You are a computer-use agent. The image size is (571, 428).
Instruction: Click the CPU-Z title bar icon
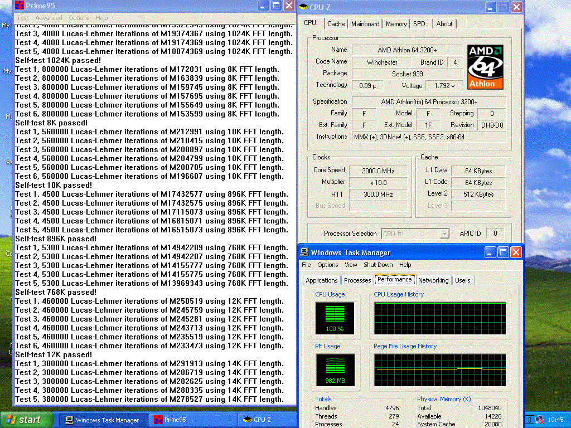click(303, 7)
